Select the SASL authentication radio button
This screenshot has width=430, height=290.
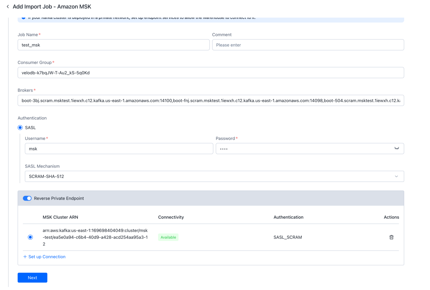20,128
